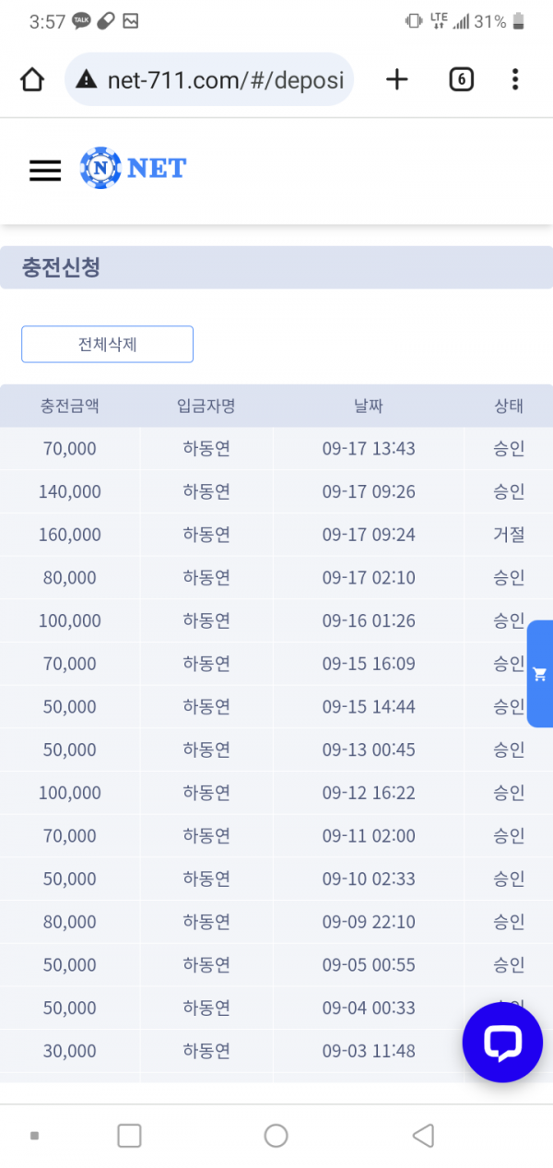This screenshot has width=553, height=1168.
Task: Tap the 충전신청 section heading
Action: (61, 268)
